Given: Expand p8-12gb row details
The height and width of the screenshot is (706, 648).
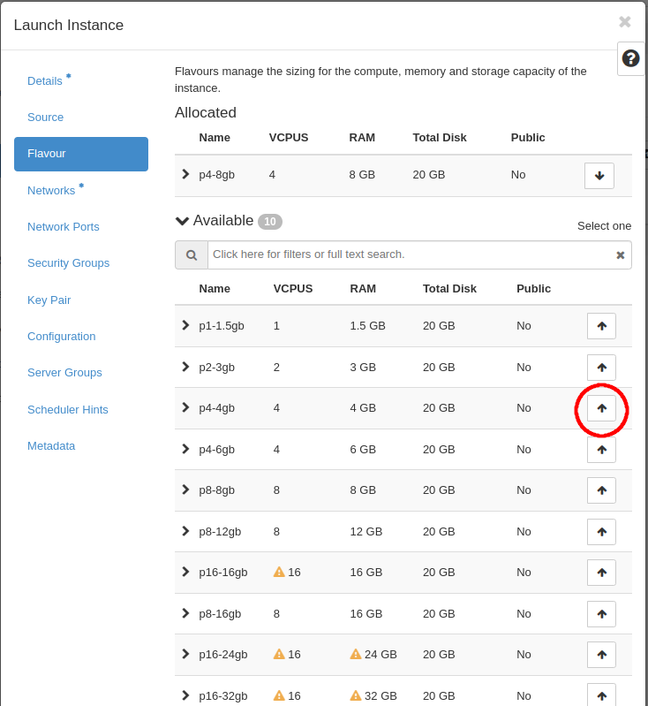Looking at the screenshot, I should click(x=185, y=531).
